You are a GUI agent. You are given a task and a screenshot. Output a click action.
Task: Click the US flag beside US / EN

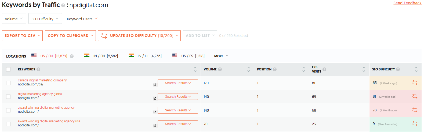pos(34,55)
